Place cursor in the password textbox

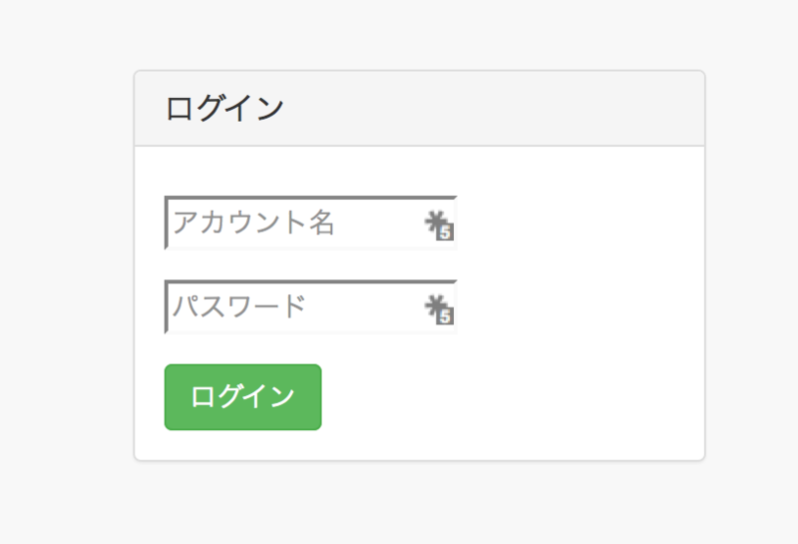click(x=310, y=306)
